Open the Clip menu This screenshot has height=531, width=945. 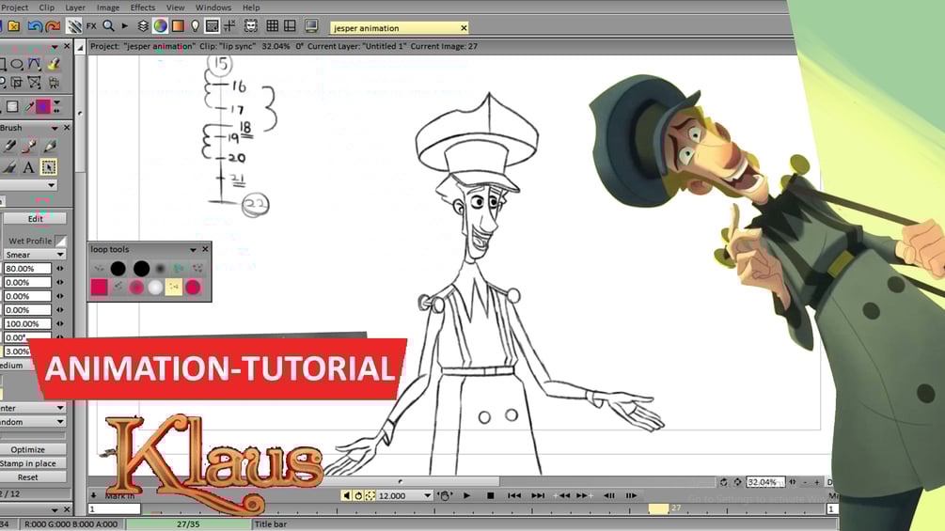click(x=46, y=8)
